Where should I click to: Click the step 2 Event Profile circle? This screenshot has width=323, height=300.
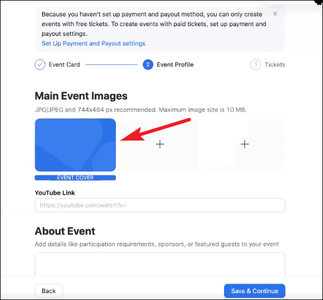pos(148,64)
